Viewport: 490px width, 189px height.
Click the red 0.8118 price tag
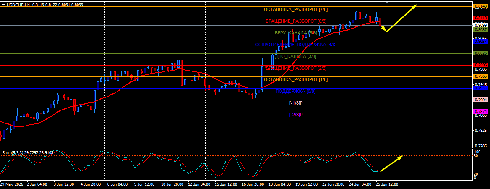click(481, 18)
